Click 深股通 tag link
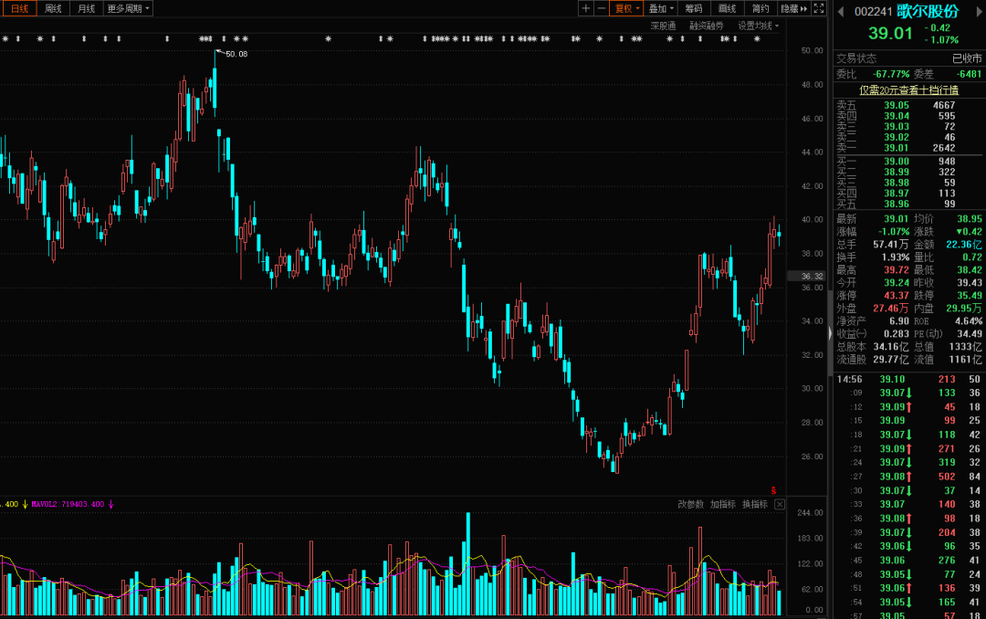The height and width of the screenshot is (619, 986). pyautogui.click(x=663, y=26)
